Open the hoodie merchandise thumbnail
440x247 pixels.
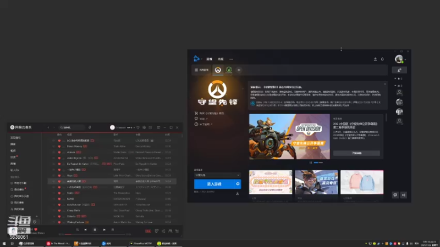click(x=362, y=182)
